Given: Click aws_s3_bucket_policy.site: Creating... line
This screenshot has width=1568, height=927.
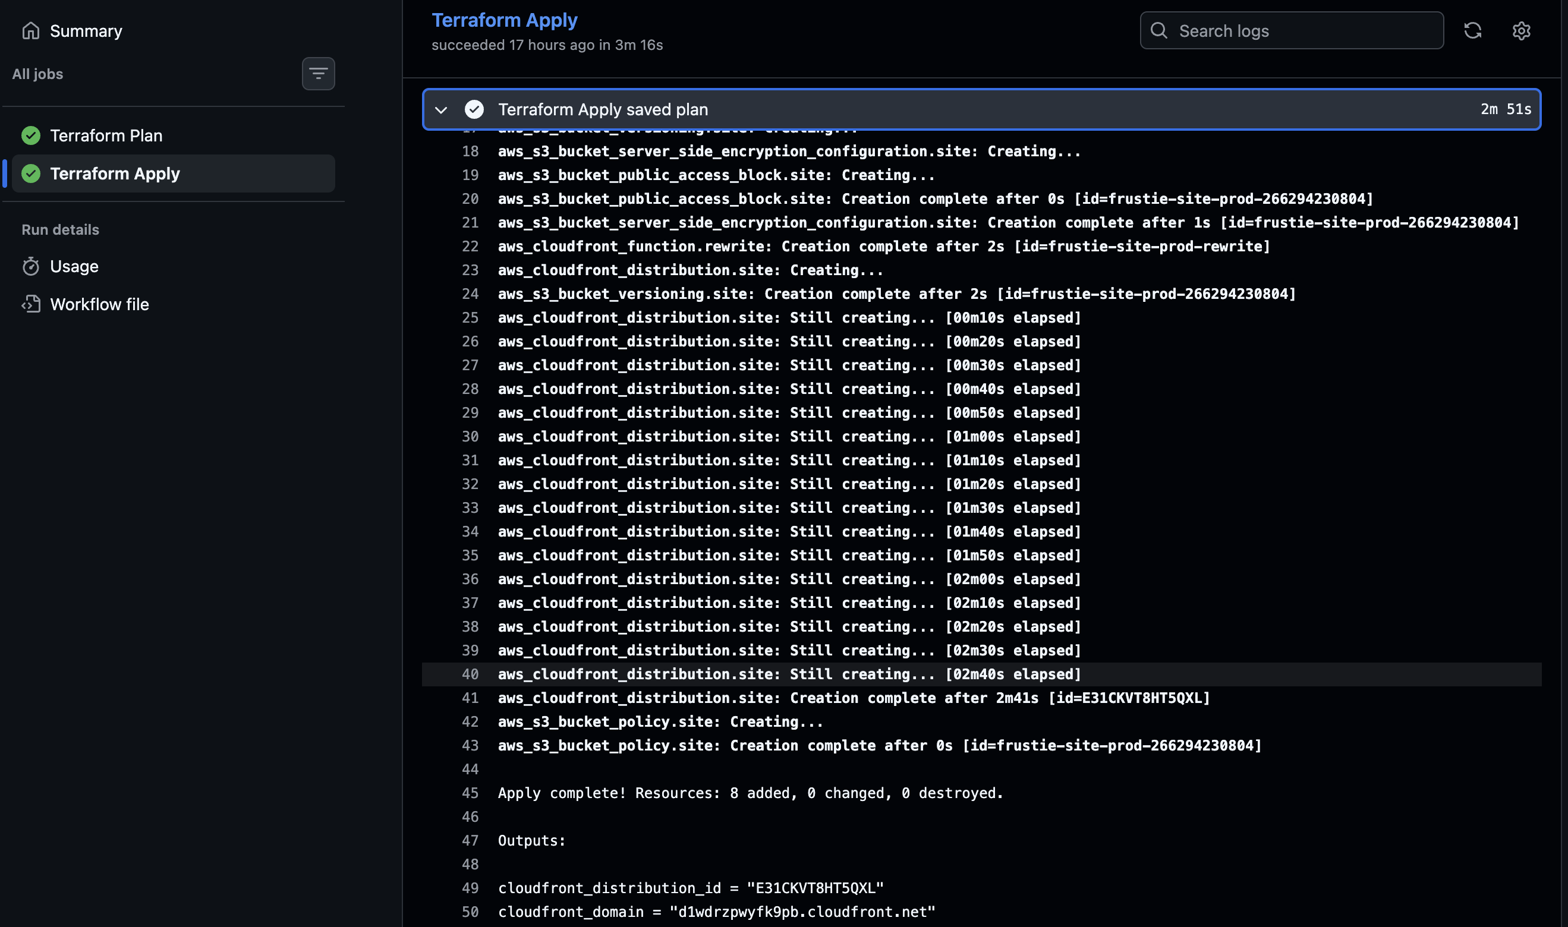Looking at the screenshot, I should tap(660, 721).
